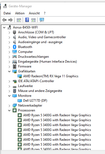Select the Laufwerke label
The height and width of the screenshot is (154, 105).
pos(25,86)
